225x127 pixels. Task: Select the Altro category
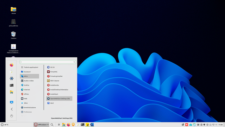(29, 76)
